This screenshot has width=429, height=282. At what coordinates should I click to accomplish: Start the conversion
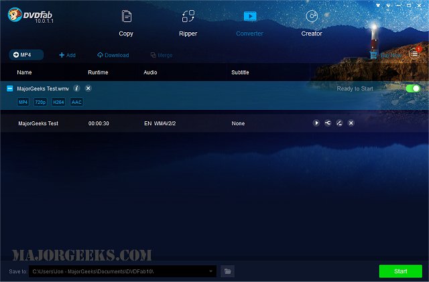click(x=401, y=271)
